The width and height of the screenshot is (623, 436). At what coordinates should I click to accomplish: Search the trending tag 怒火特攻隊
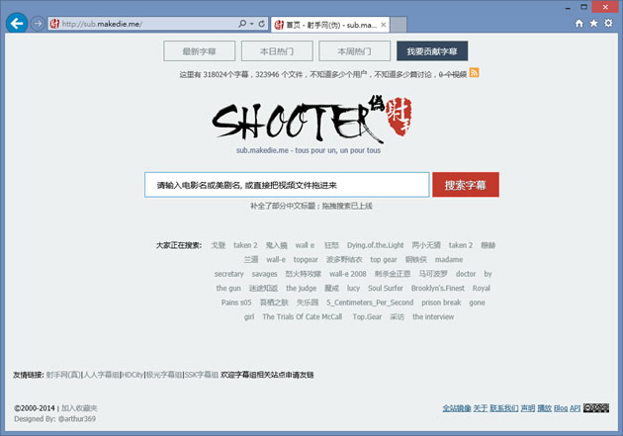304,274
